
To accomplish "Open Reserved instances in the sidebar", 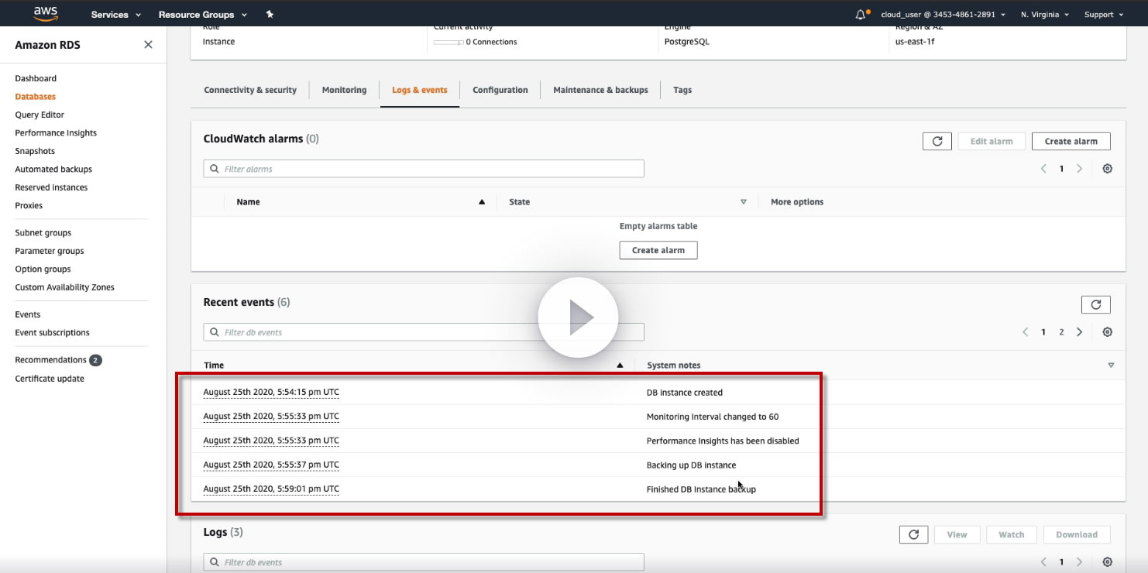I will 51,187.
